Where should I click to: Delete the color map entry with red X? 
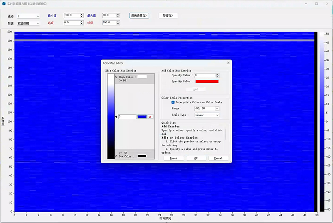[150, 117]
